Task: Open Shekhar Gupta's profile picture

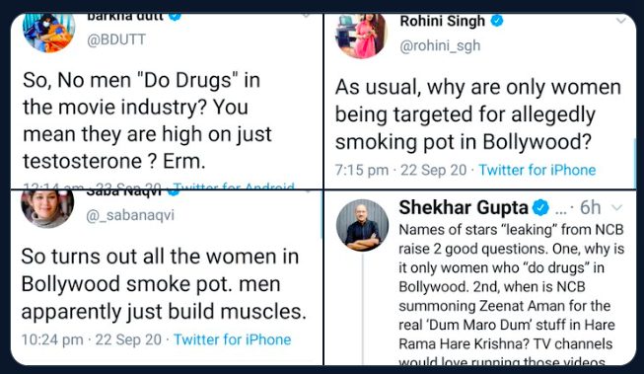Action: (363, 225)
